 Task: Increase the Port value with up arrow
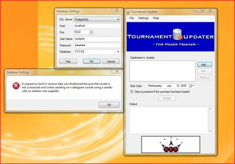tap(91, 31)
